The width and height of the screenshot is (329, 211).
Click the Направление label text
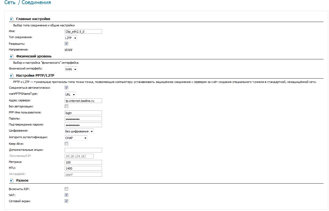(x=18, y=50)
